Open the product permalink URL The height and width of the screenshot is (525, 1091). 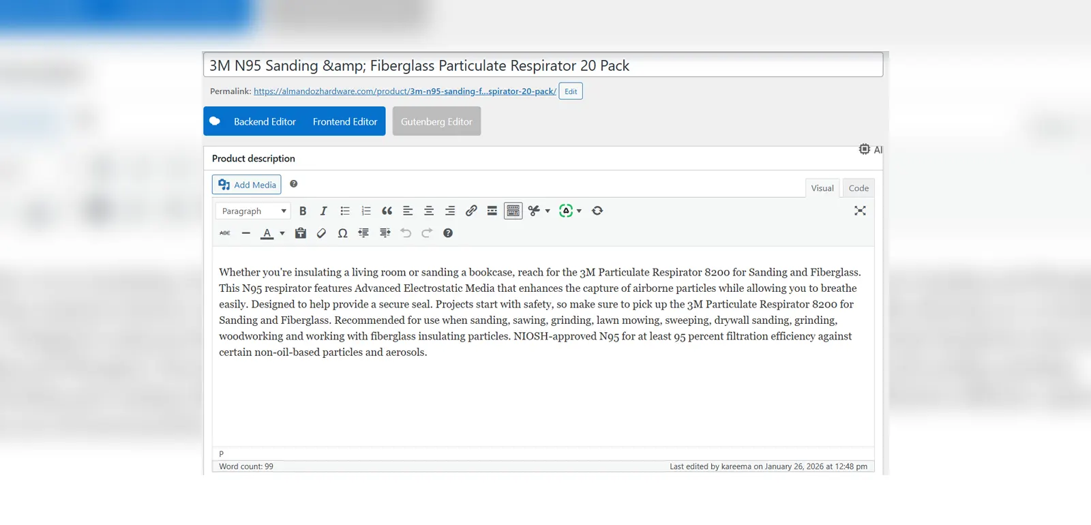tap(404, 91)
